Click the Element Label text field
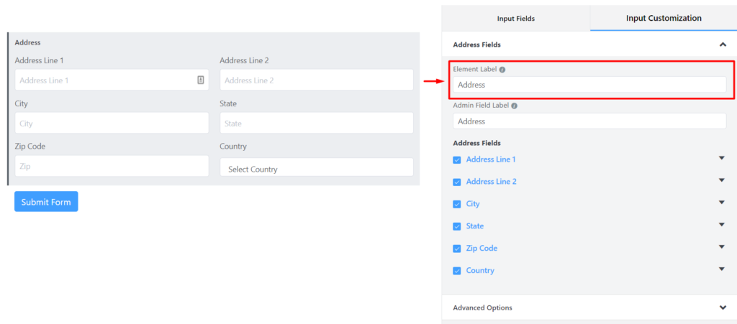The height and width of the screenshot is (324, 737). point(589,85)
